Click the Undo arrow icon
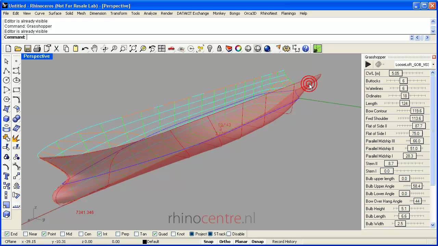The image size is (438, 246). click(85, 49)
